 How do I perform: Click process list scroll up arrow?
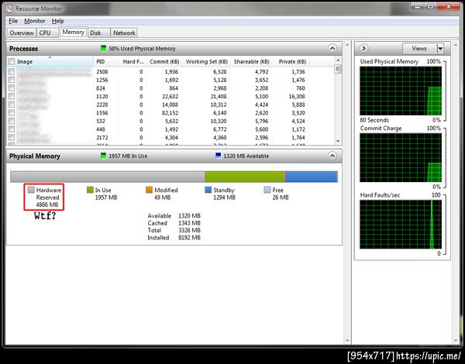coord(338,60)
